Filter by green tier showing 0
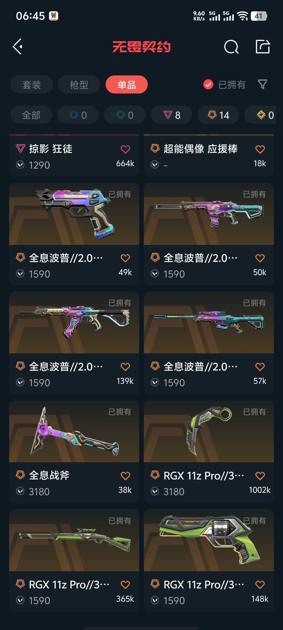The image size is (283, 630). (125, 115)
